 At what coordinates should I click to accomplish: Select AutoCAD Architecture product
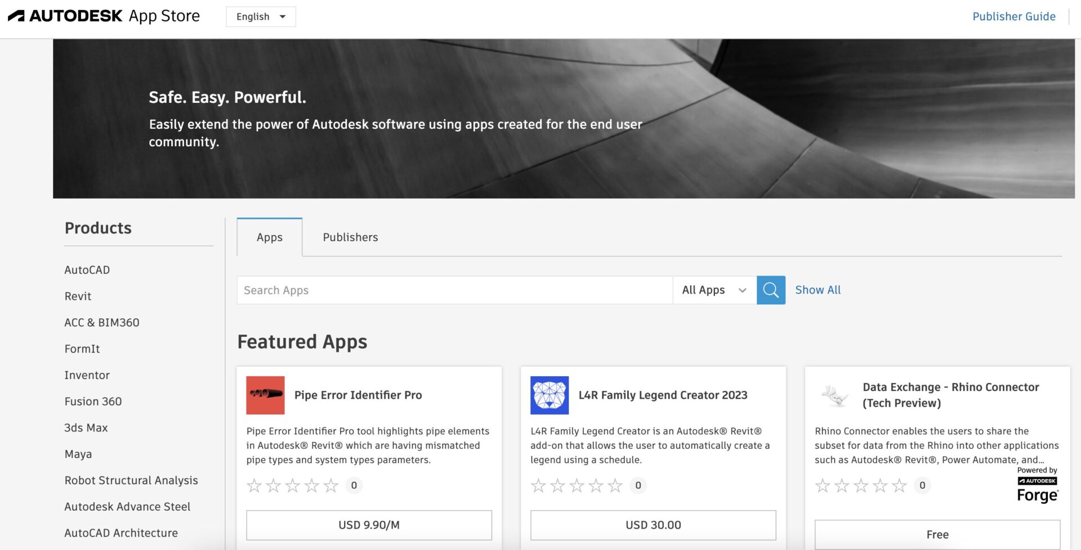click(121, 533)
